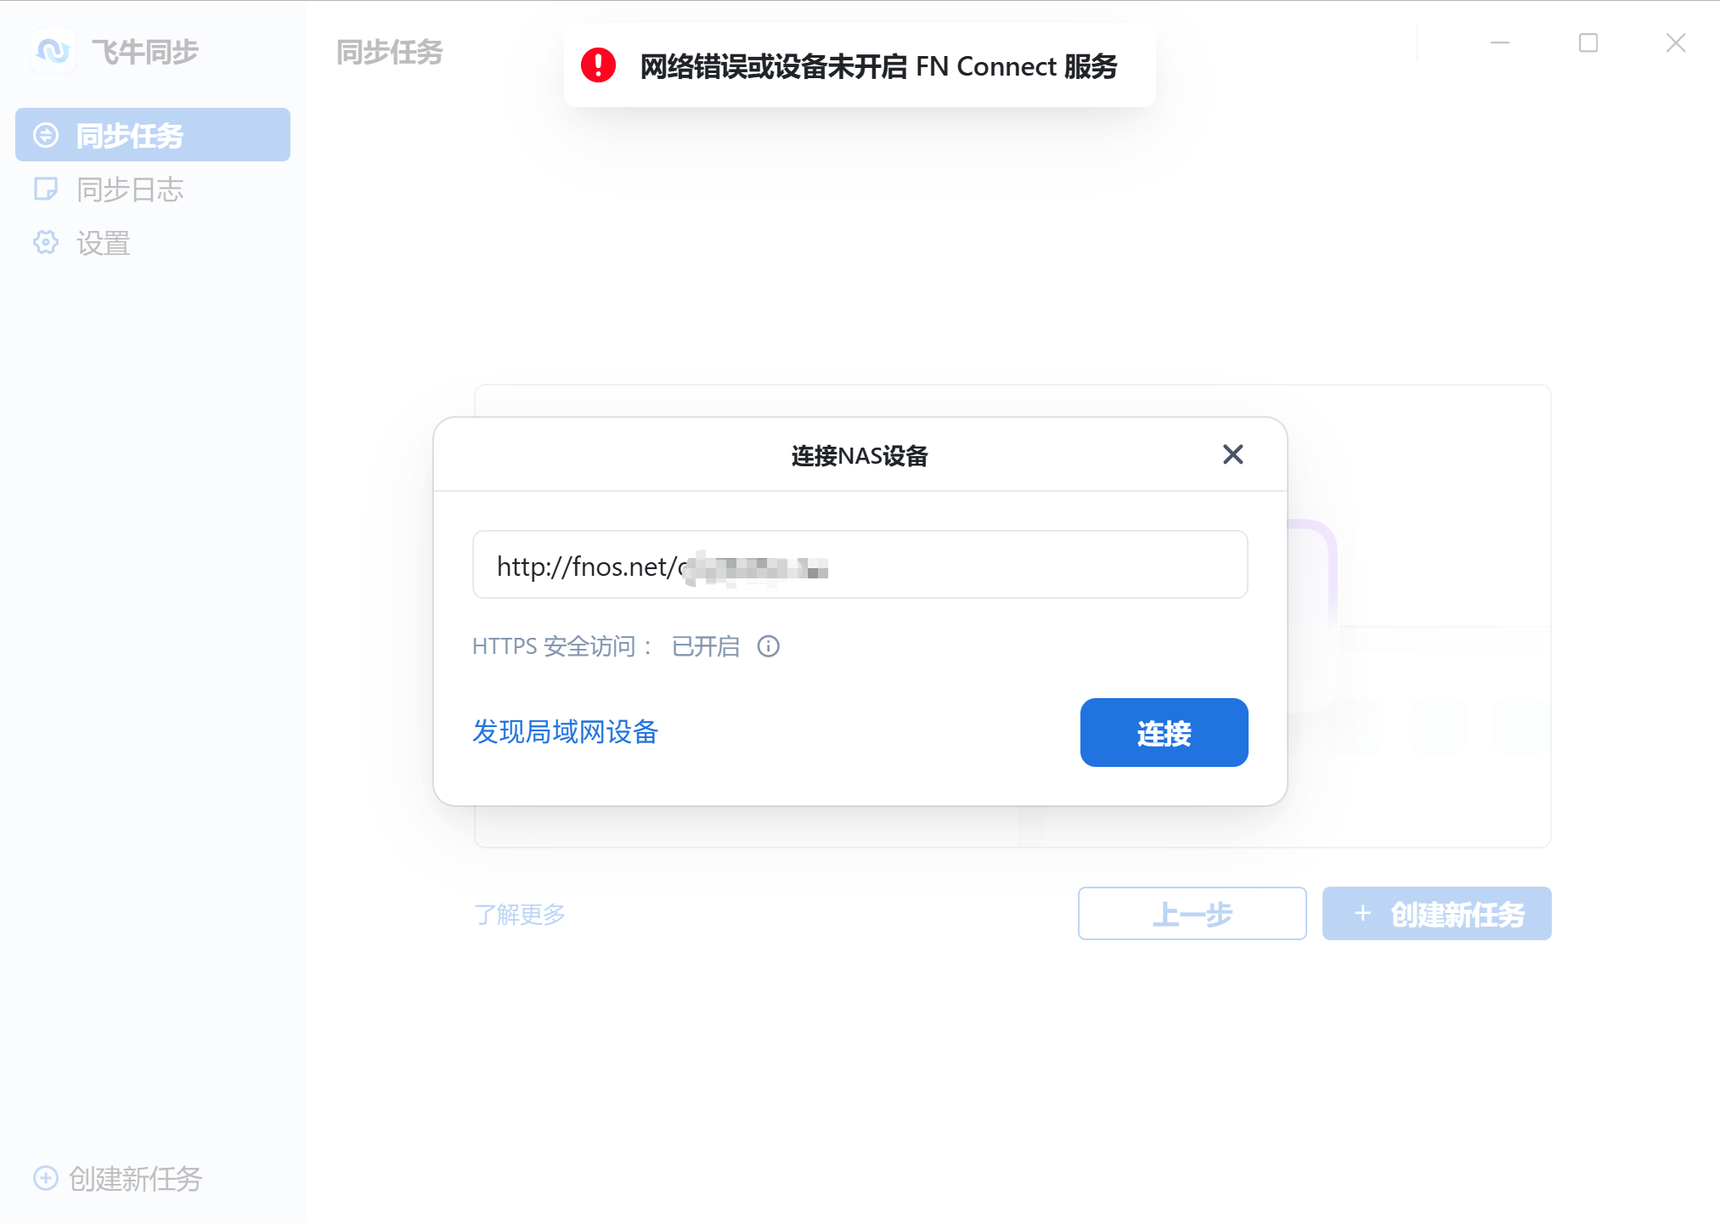Click the HTTPS info circle icon
1720x1223 pixels.
[x=768, y=646]
